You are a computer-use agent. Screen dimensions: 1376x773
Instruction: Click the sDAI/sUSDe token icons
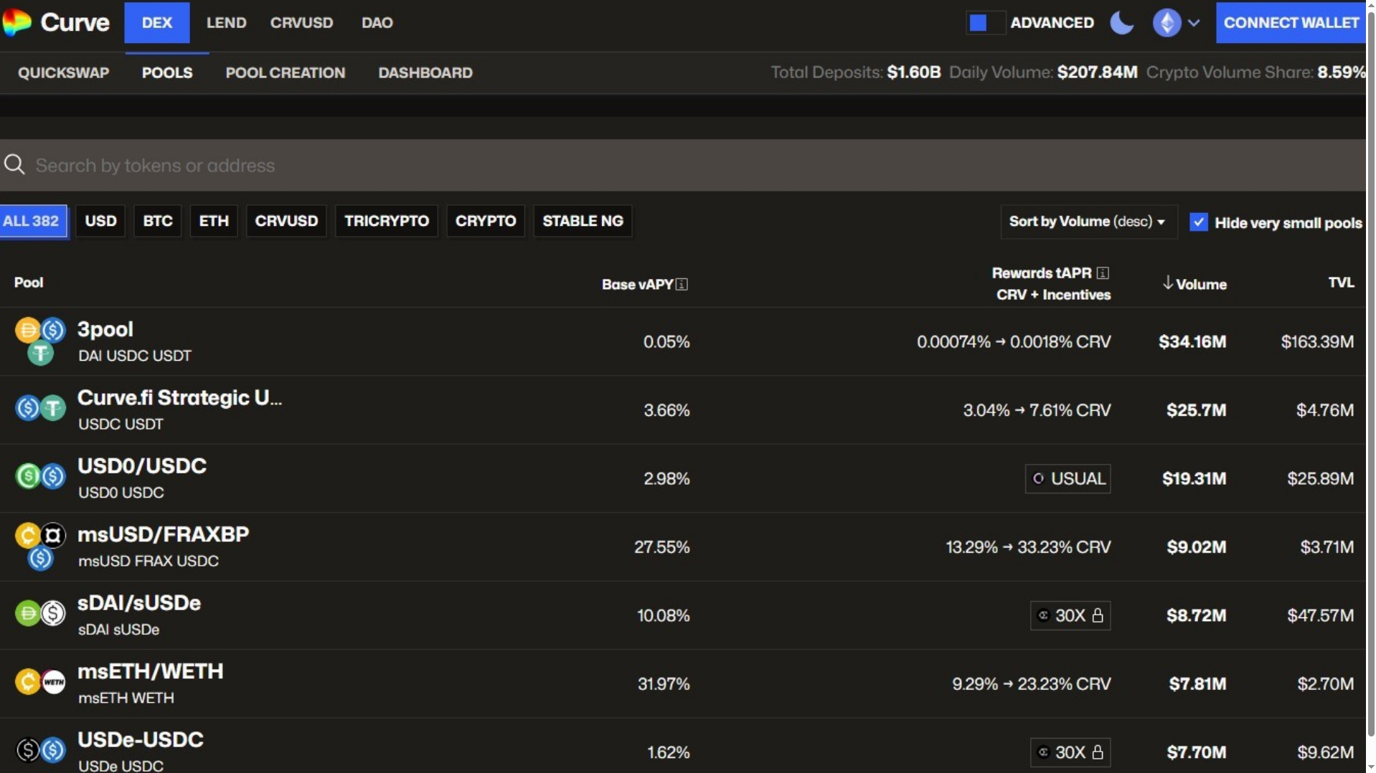(x=40, y=613)
